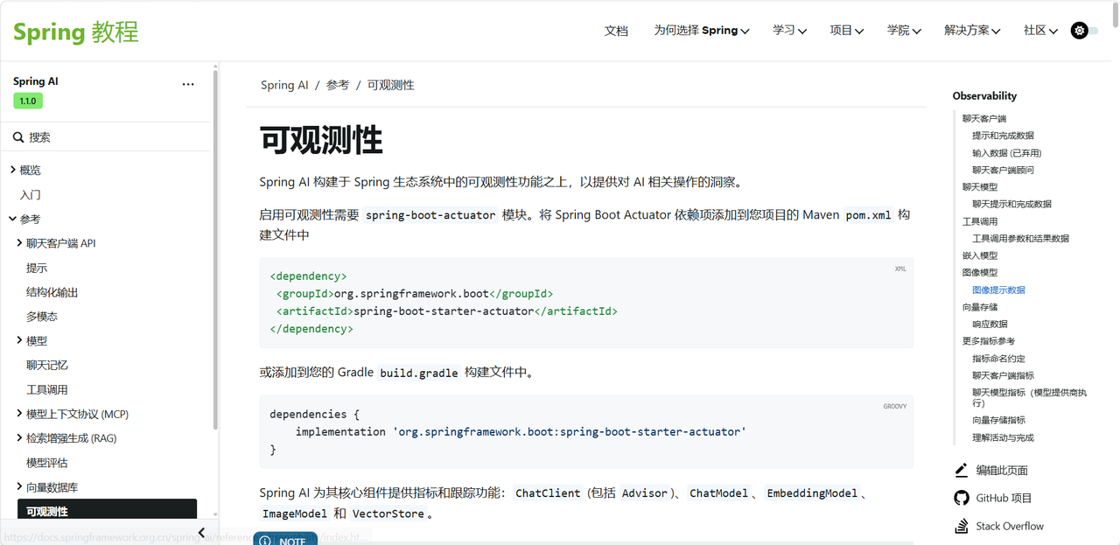Click the Spring AI sidebar title
1120x545 pixels.
35,81
